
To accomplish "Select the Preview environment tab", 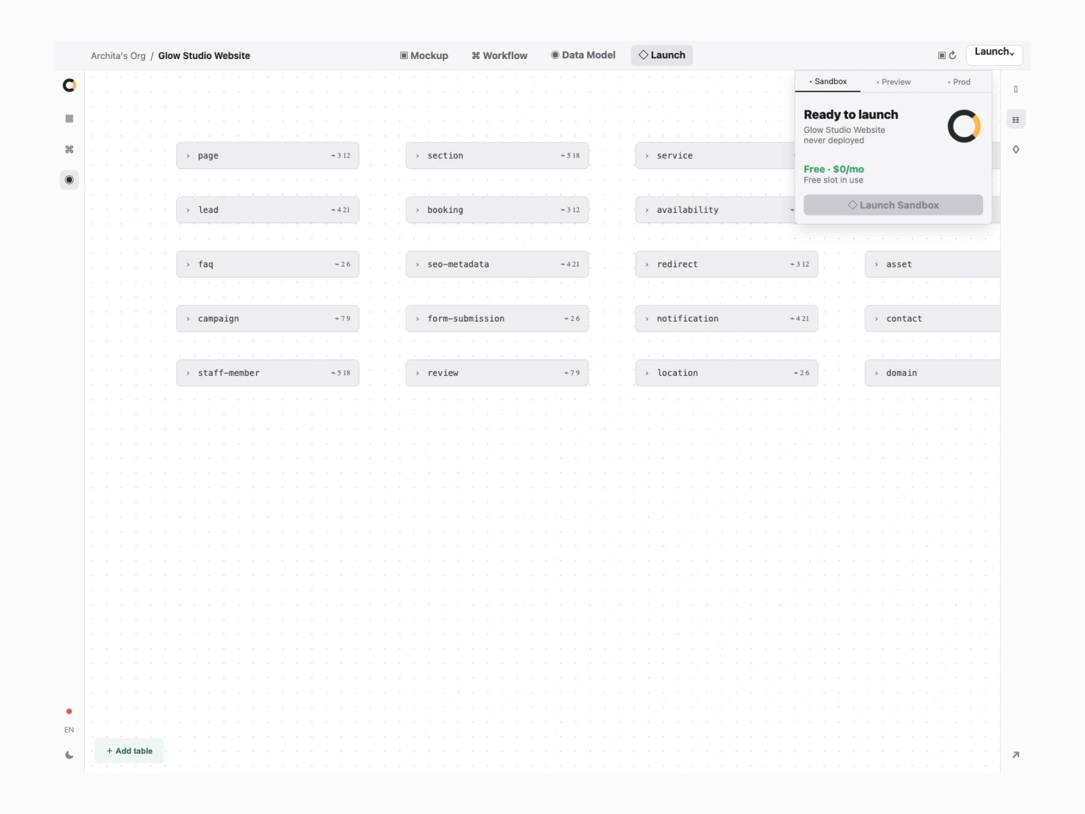I will 893,82.
